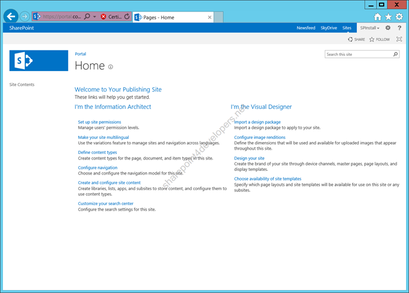Image resolution: width=409 pixels, height=293 pixels.
Task: Click the focus on content icon
Action: [x=399, y=39]
